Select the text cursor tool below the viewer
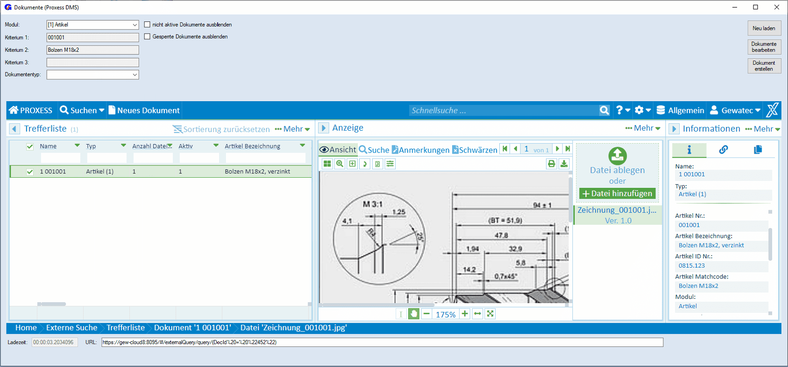The width and height of the screenshot is (788, 367). tap(401, 314)
